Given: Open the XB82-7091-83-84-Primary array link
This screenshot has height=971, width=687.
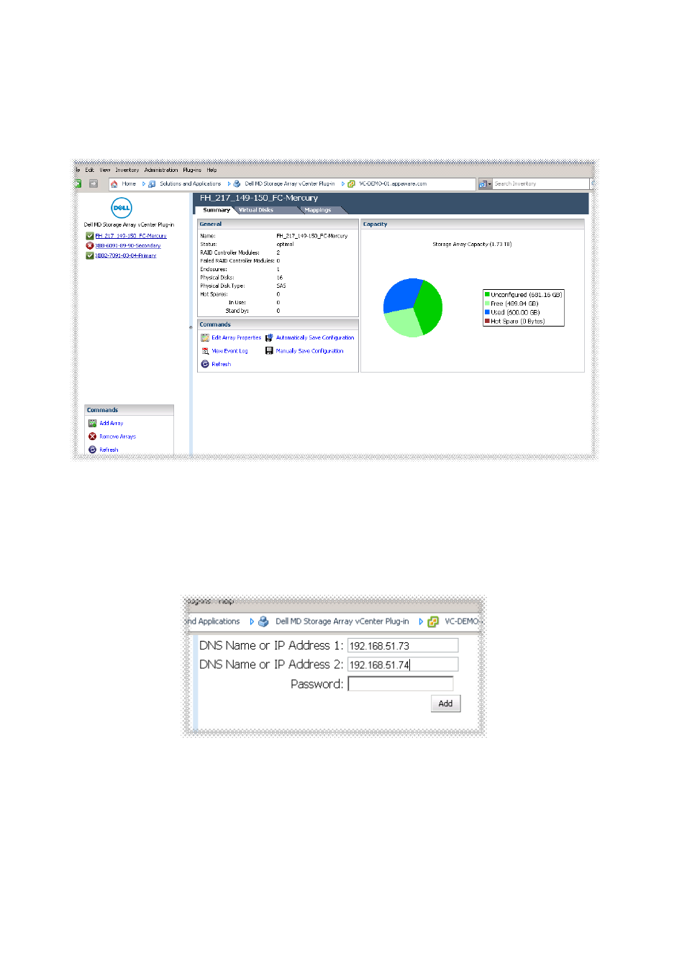Looking at the screenshot, I should tap(126, 255).
